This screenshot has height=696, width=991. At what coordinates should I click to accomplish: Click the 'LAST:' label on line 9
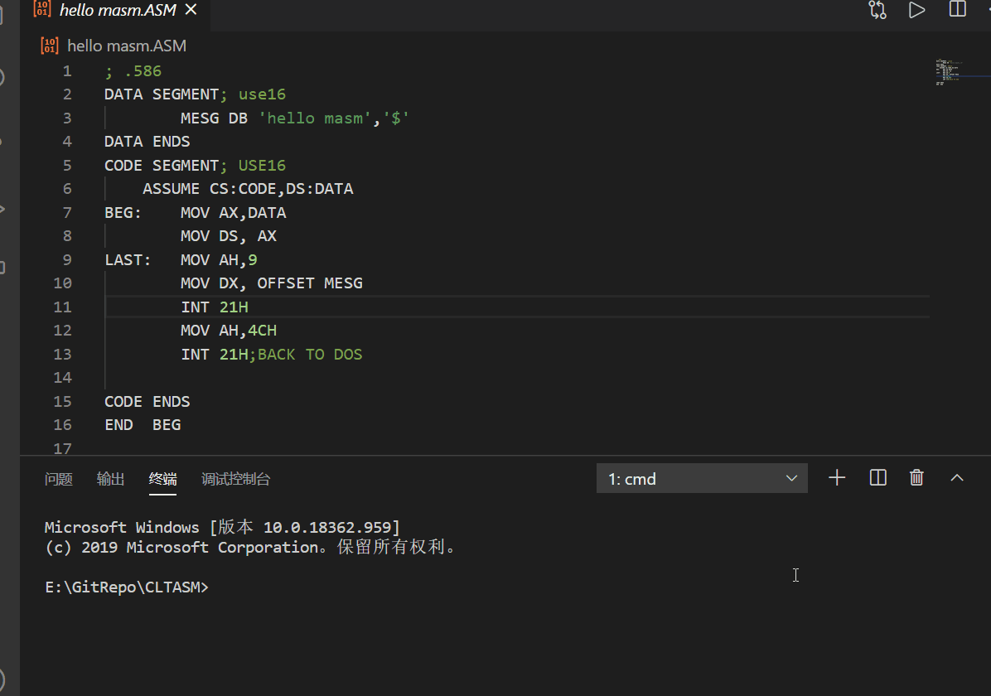[x=128, y=260]
